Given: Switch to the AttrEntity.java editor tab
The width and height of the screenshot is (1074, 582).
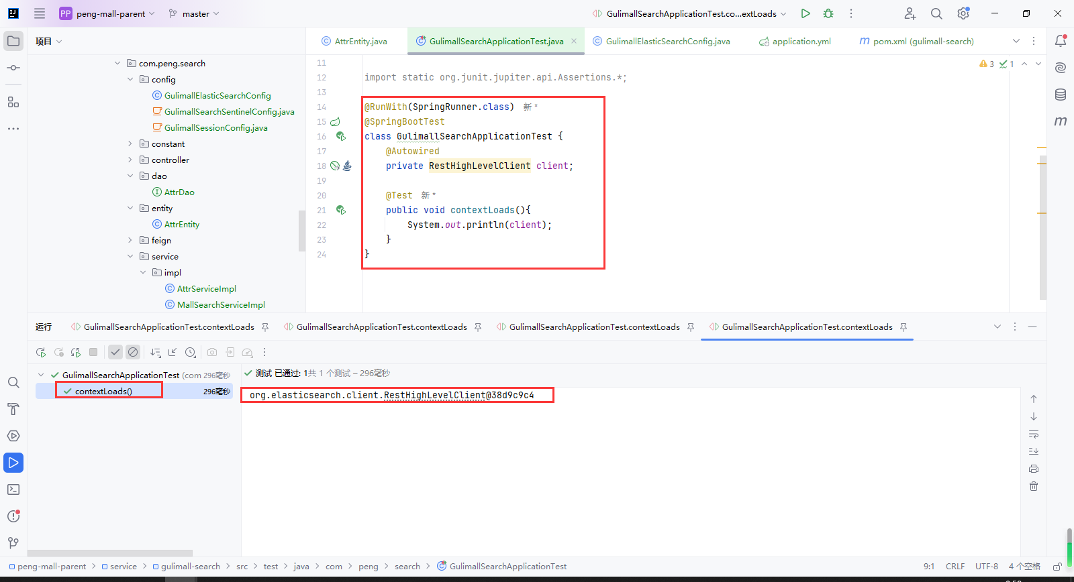Looking at the screenshot, I should [354, 42].
